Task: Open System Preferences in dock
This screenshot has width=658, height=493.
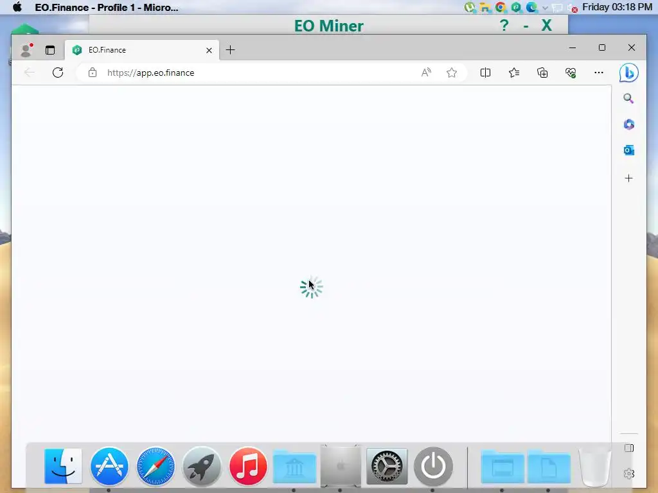Action: tap(387, 466)
